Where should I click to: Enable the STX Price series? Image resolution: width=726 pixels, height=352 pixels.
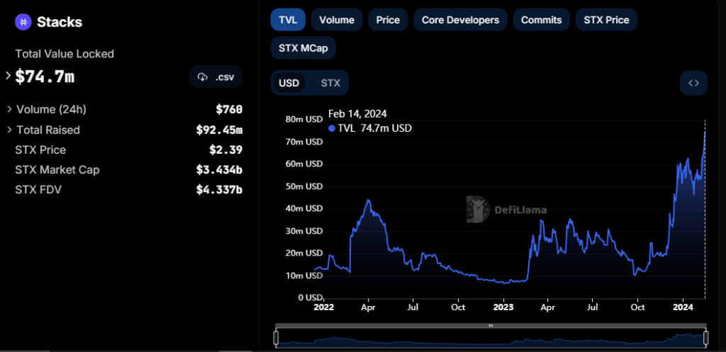point(606,20)
